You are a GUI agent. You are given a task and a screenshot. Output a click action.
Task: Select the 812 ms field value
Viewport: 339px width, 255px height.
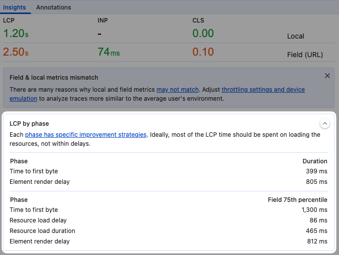pos(317,241)
